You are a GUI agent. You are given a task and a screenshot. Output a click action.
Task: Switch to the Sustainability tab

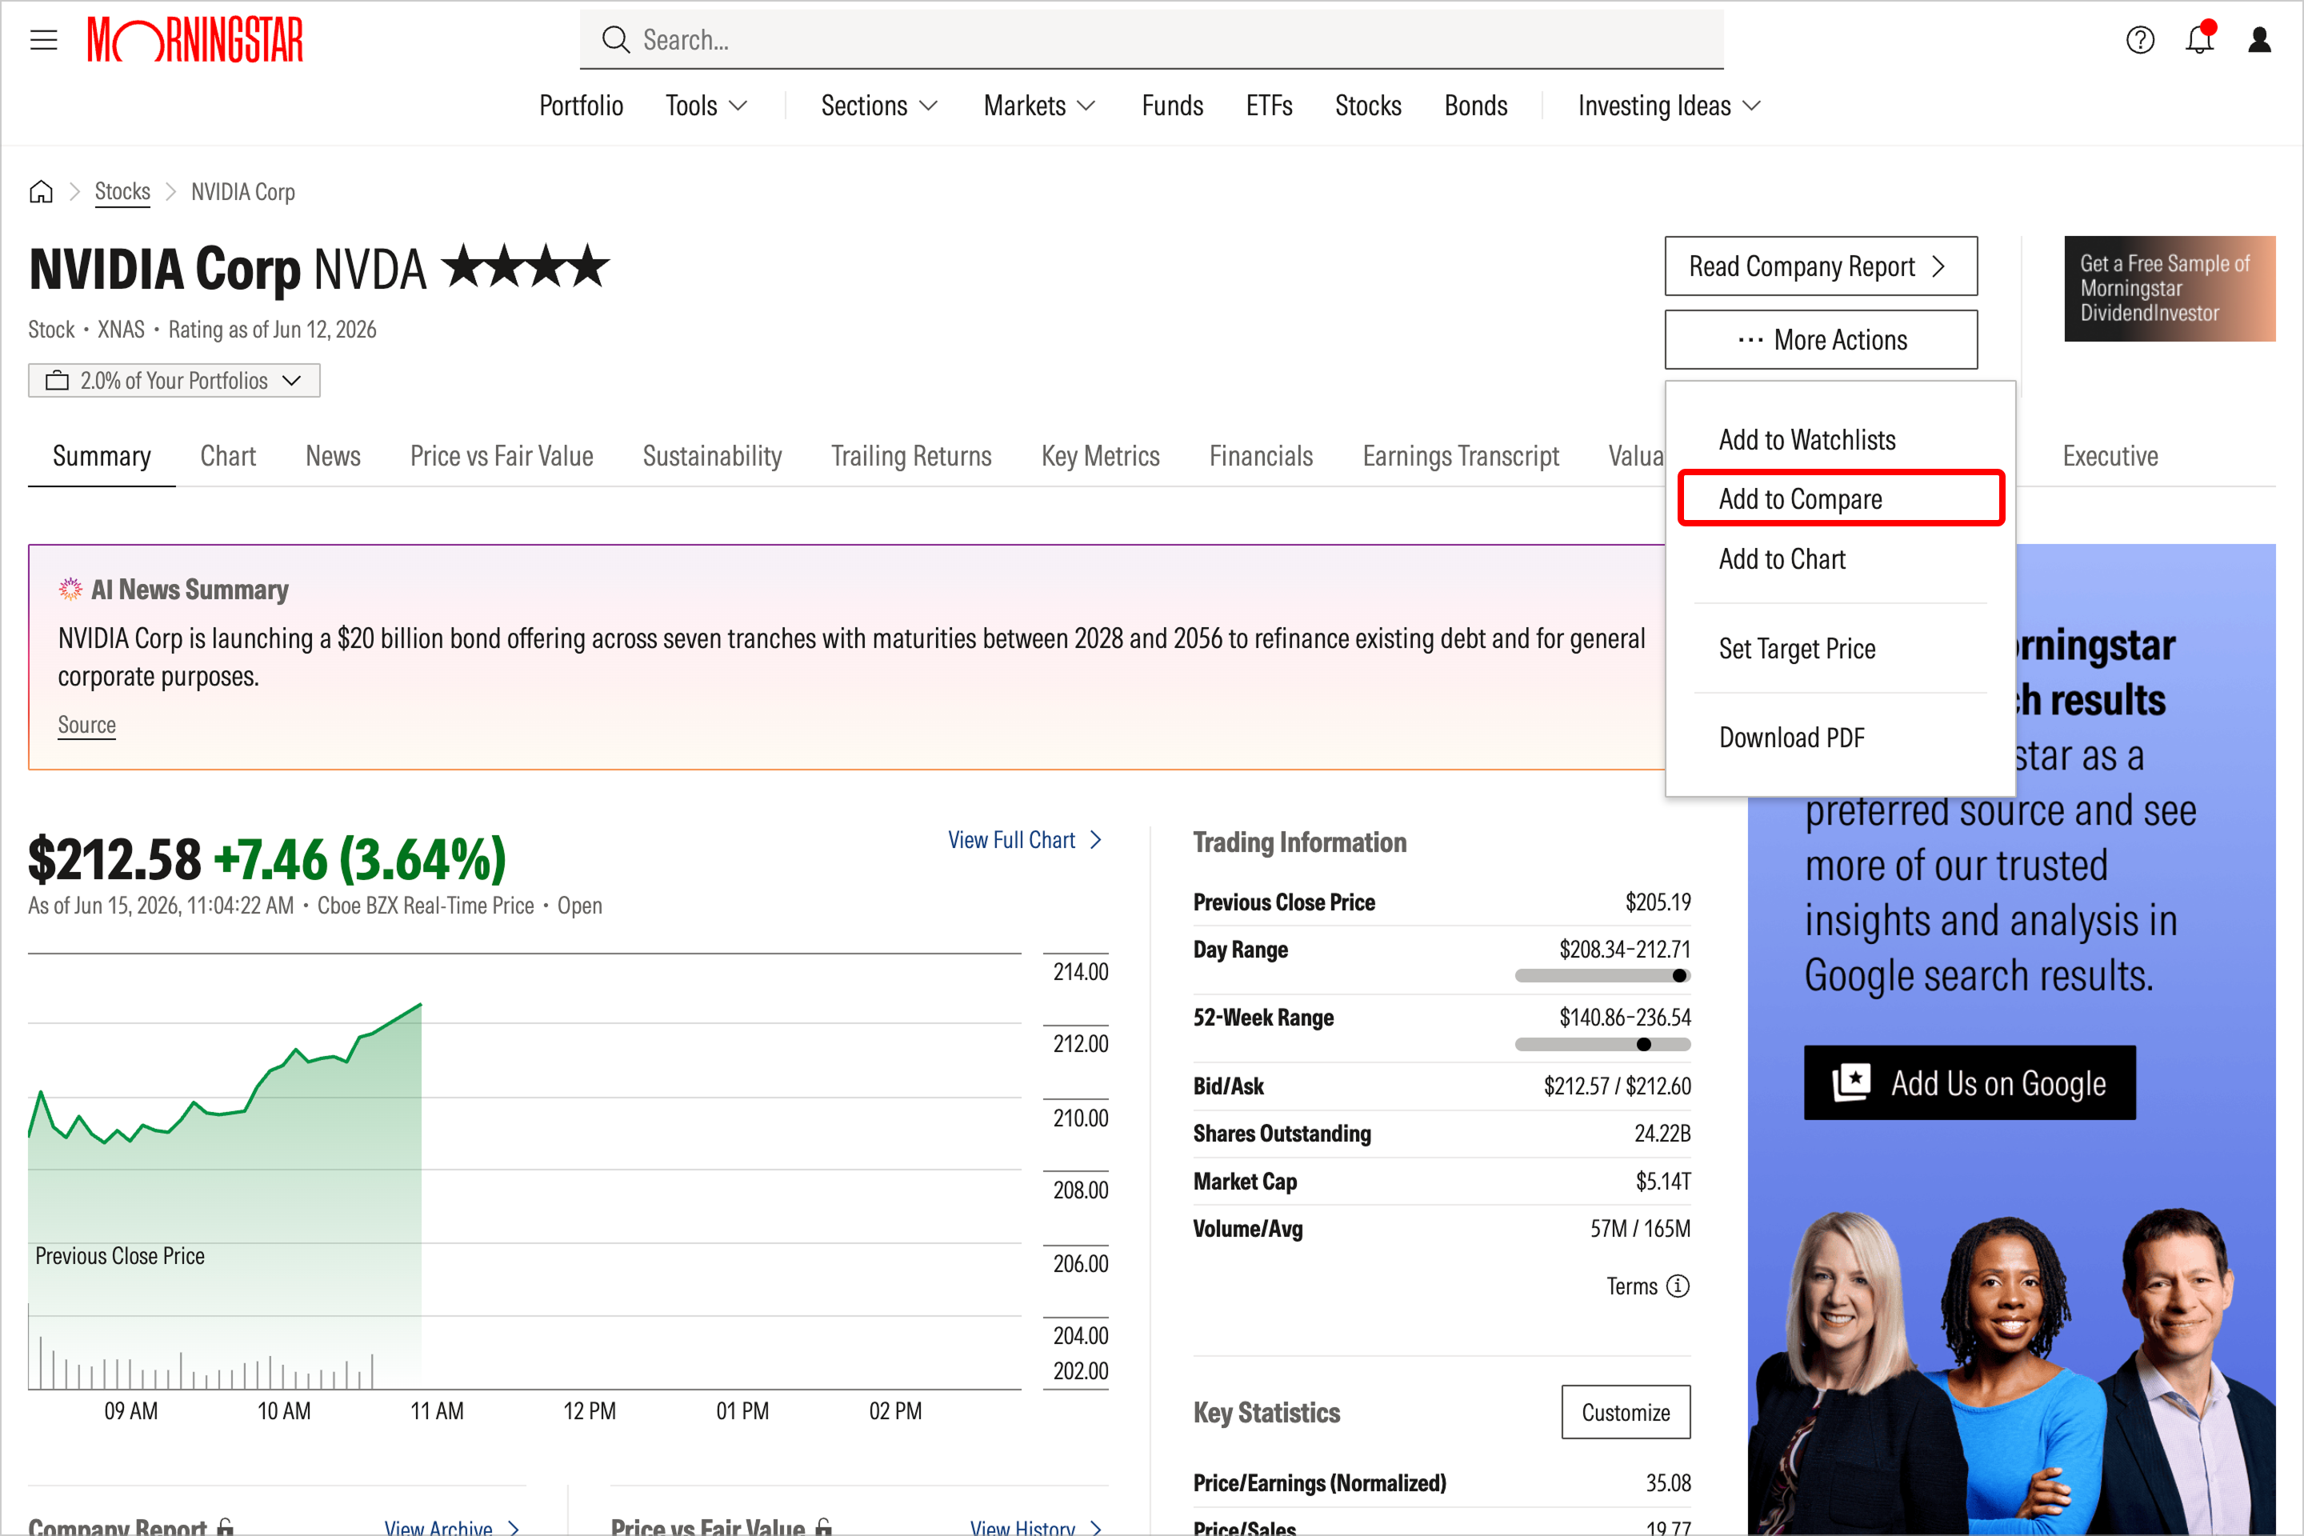coord(712,457)
